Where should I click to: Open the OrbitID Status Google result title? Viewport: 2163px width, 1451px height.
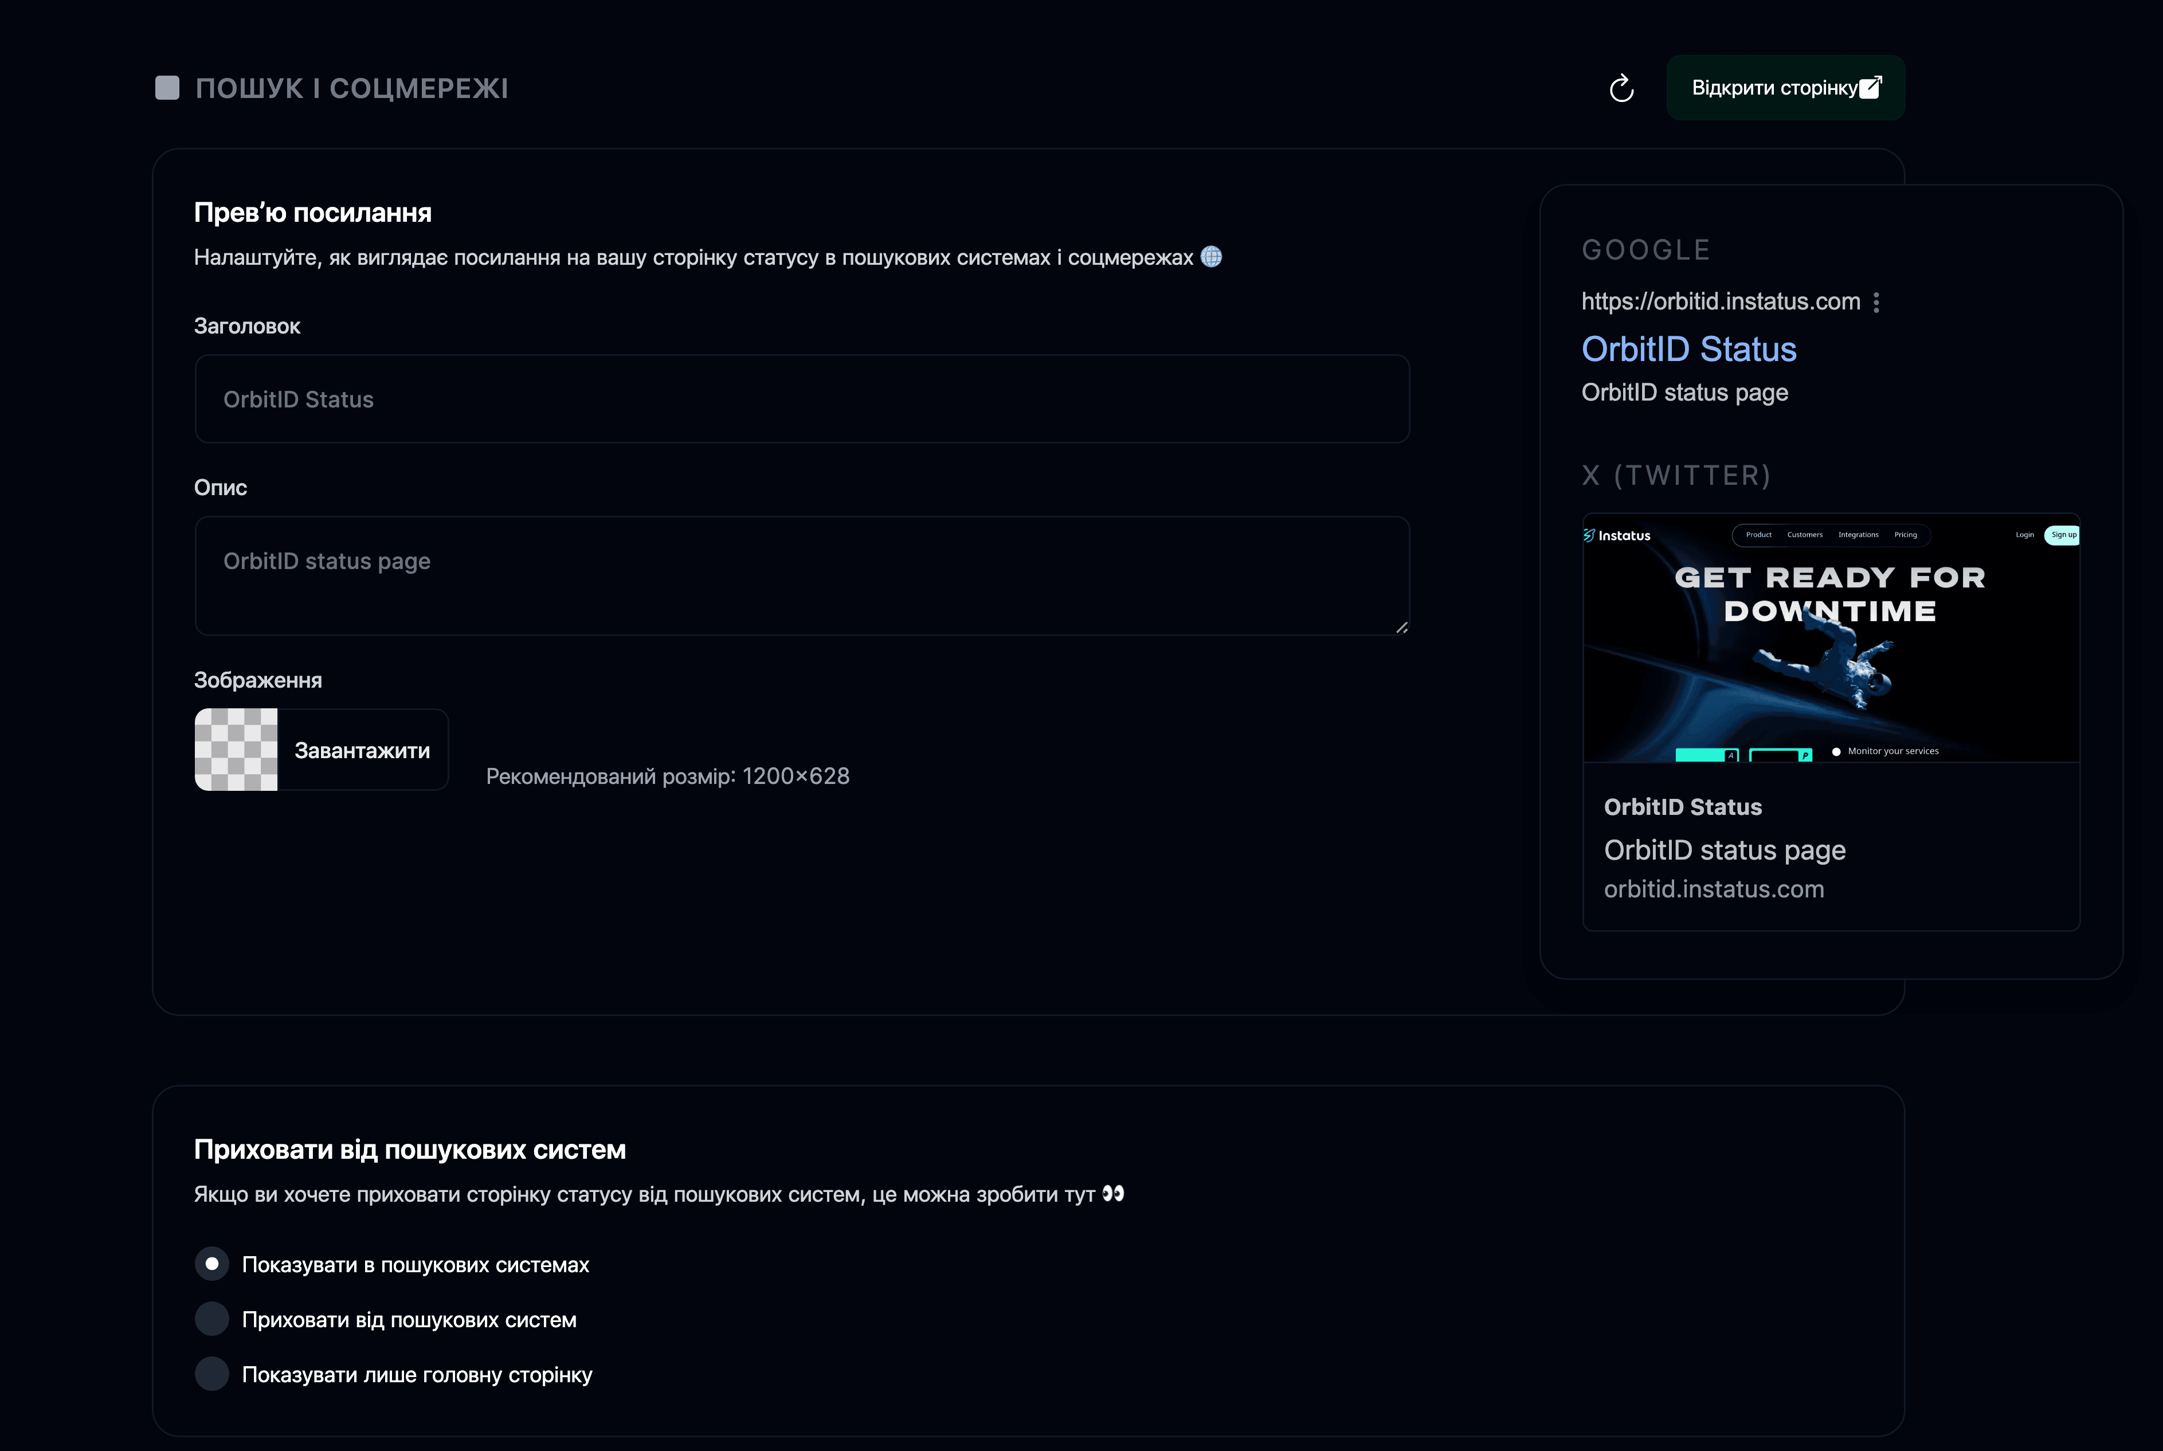(x=1689, y=349)
